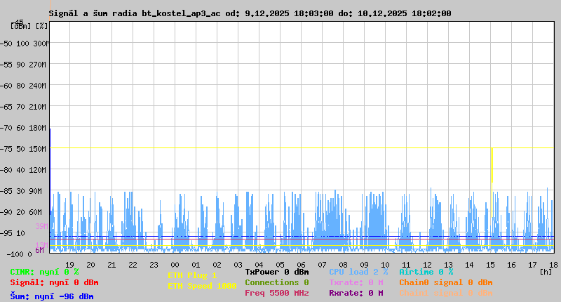
Task: Click the yellow dip at hour 15
Action: click(x=492, y=165)
